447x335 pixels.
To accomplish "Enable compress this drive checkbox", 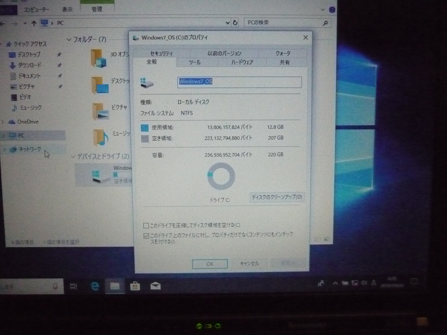I will click(x=146, y=226).
